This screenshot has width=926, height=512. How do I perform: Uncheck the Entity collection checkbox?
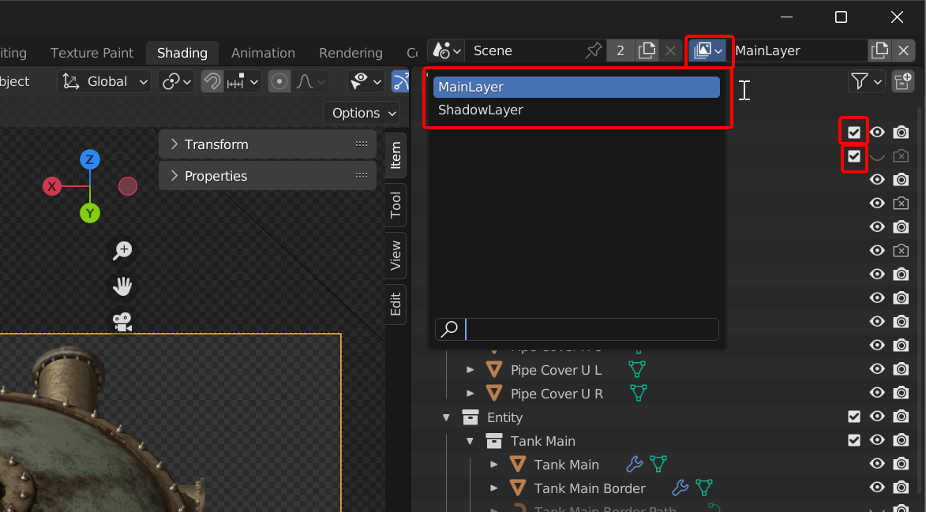point(853,417)
